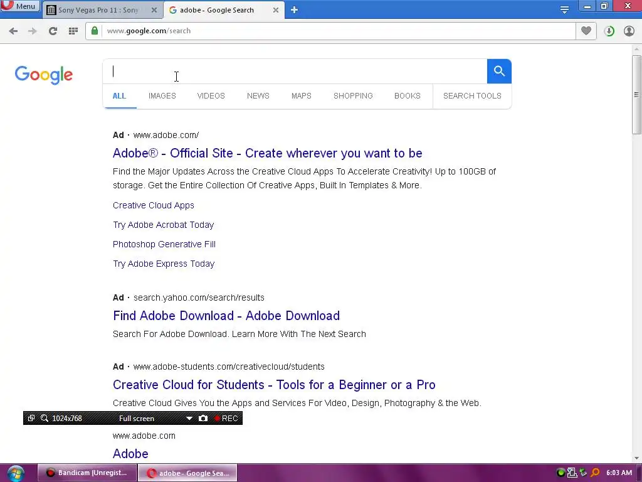Open the tab menu icon in title bar
This screenshot has height=482, width=642.
tap(564, 10)
